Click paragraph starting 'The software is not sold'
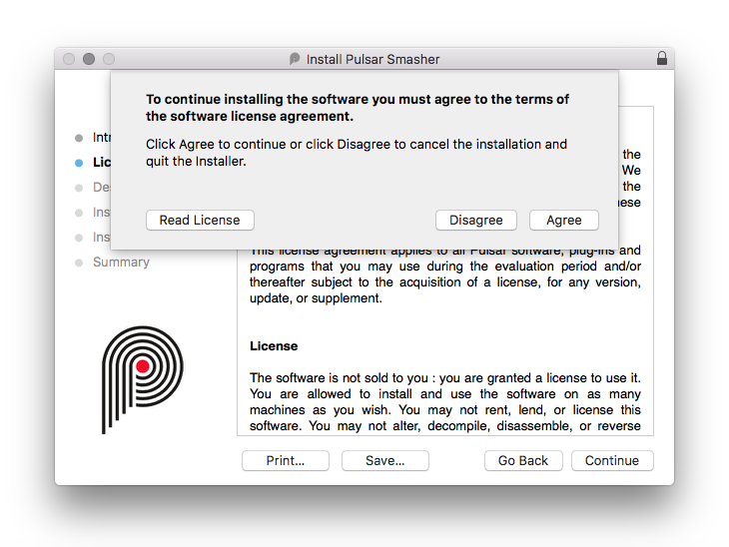This screenshot has height=547, width=729. 445,402
